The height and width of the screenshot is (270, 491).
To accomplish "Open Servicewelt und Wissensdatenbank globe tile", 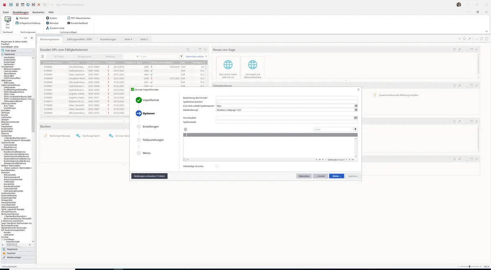I will (x=253, y=68).
